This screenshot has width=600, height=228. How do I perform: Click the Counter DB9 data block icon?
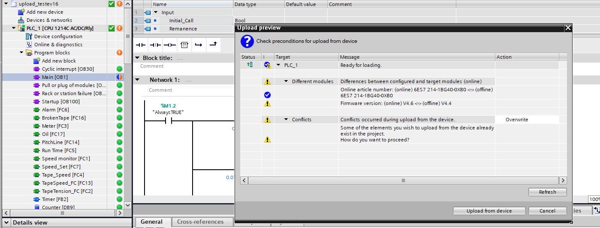tap(37, 207)
